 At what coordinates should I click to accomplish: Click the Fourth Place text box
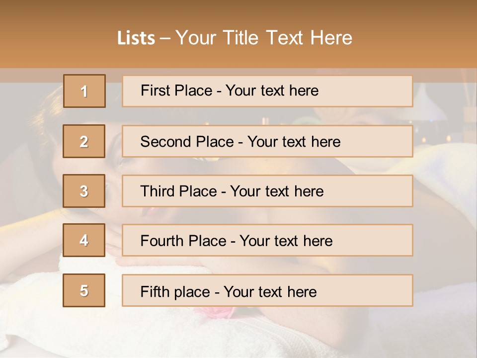[x=267, y=240]
